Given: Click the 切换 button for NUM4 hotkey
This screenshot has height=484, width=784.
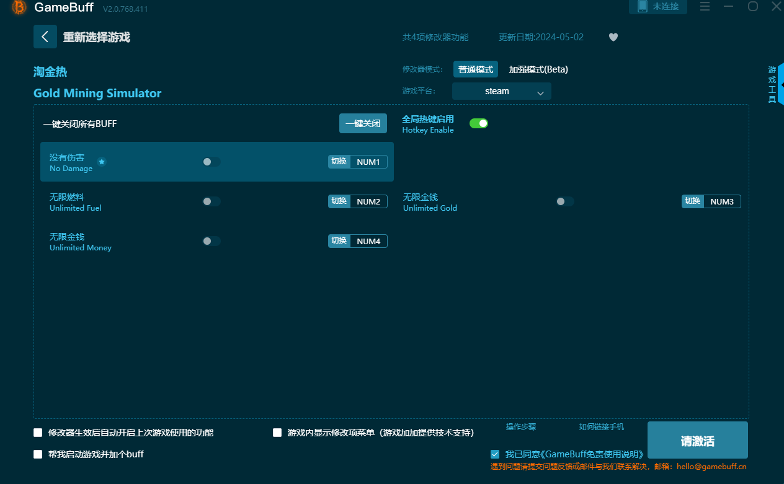Looking at the screenshot, I should [339, 241].
